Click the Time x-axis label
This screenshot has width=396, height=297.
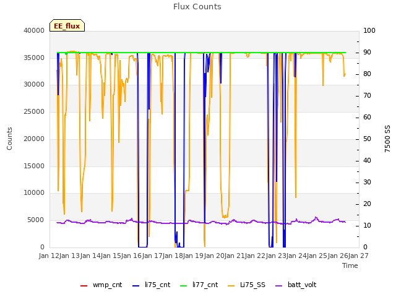click(350, 265)
